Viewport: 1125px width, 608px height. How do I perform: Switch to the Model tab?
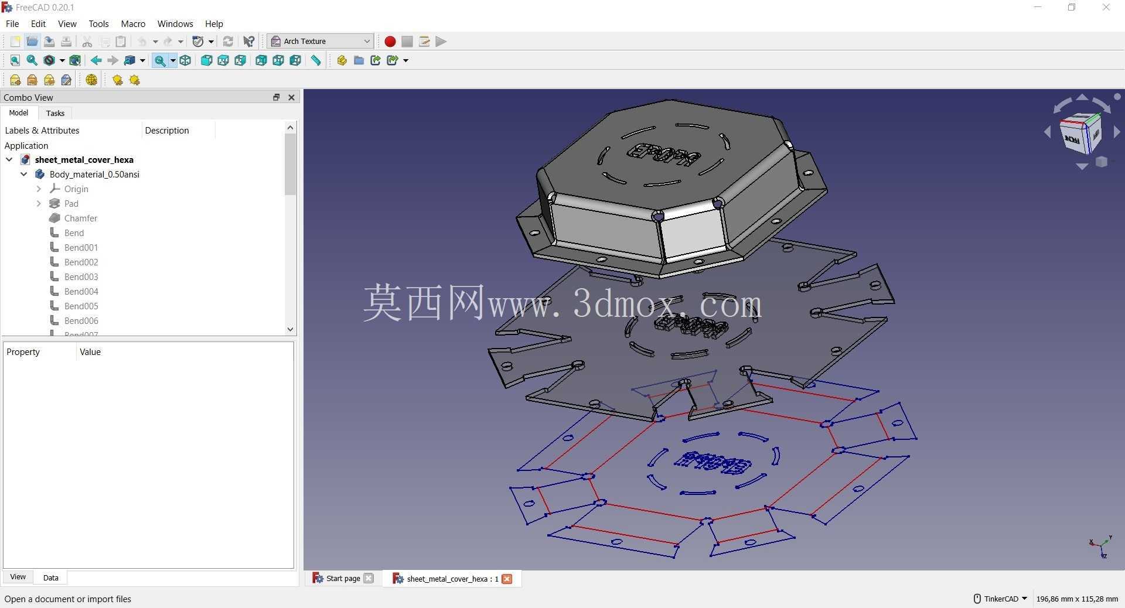19,112
